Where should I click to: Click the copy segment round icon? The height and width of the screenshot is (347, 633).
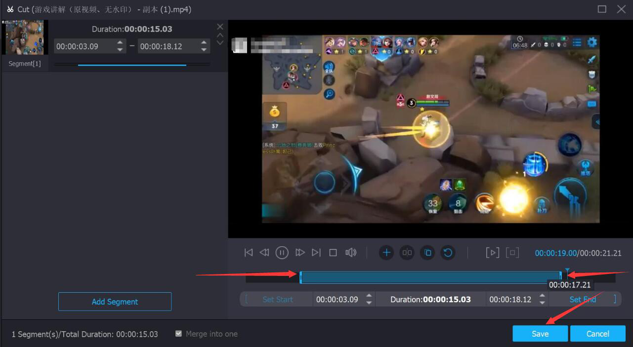pos(428,253)
